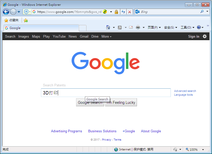Select the Google browser tab

point(41,28)
